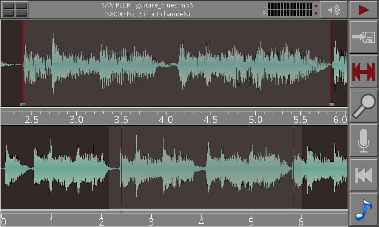Select the red fit-selection arrows icon

pyautogui.click(x=363, y=72)
